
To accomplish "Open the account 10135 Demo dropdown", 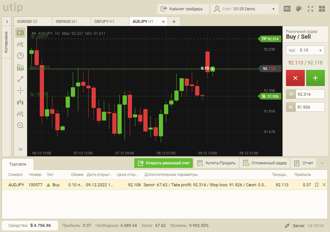I will tap(244, 9).
